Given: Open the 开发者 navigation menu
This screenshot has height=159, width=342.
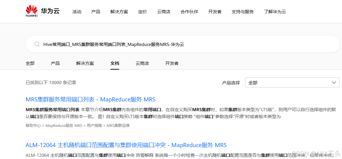Looking at the screenshot, I should pyautogui.click(x=215, y=12).
